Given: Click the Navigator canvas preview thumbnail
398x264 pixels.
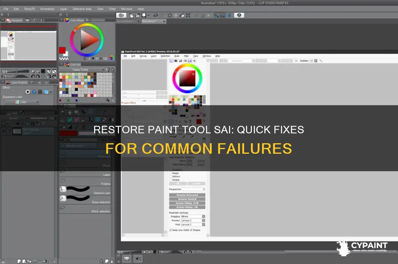Looking at the screenshot, I should 28,45.
